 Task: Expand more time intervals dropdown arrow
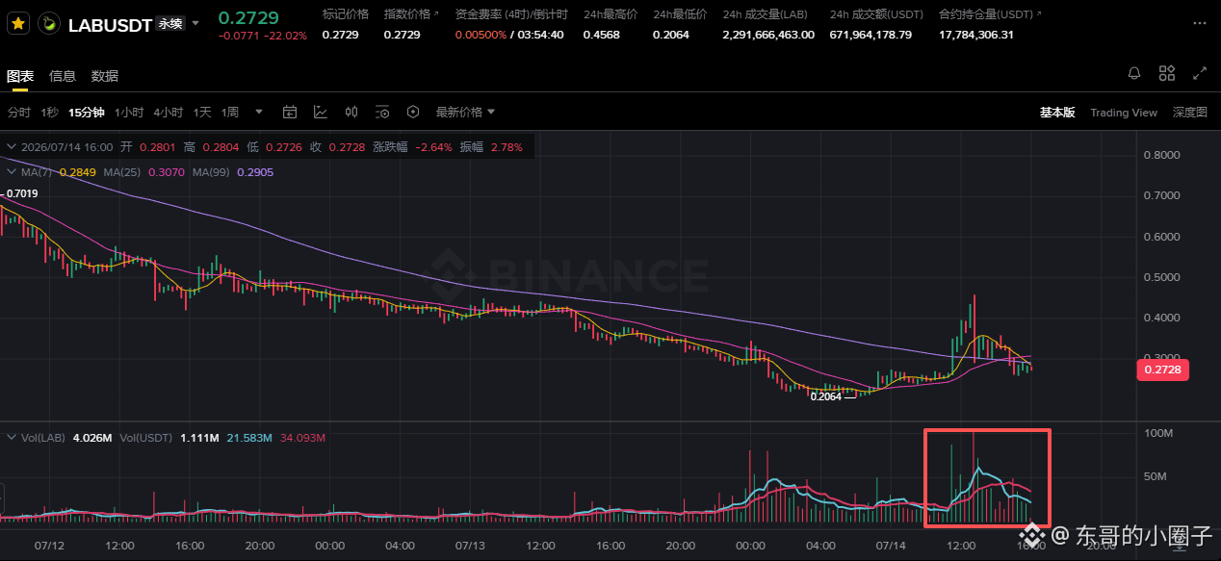pyautogui.click(x=258, y=112)
